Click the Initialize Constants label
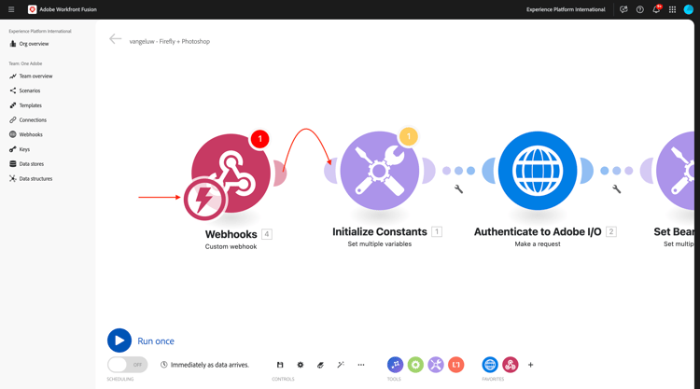The height and width of the screenshot is (389, 700). click(x=380, y=231)
